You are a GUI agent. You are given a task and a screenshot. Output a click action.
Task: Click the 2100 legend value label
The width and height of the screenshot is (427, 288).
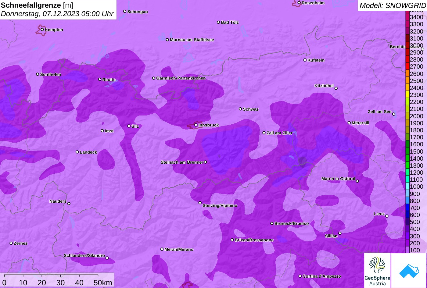(417, 109)
